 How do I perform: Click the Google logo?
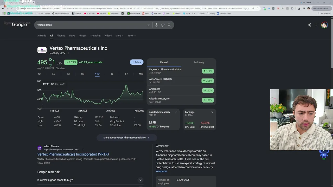(19, 25)
